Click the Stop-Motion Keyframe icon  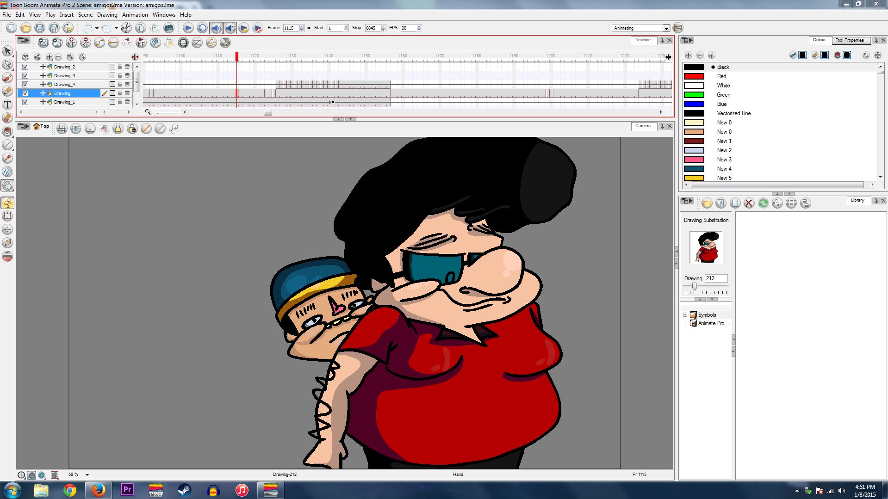(113, 43)
